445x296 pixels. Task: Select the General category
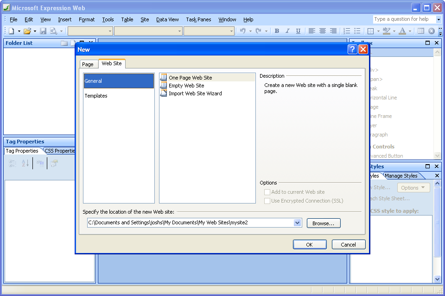[119, 81]
